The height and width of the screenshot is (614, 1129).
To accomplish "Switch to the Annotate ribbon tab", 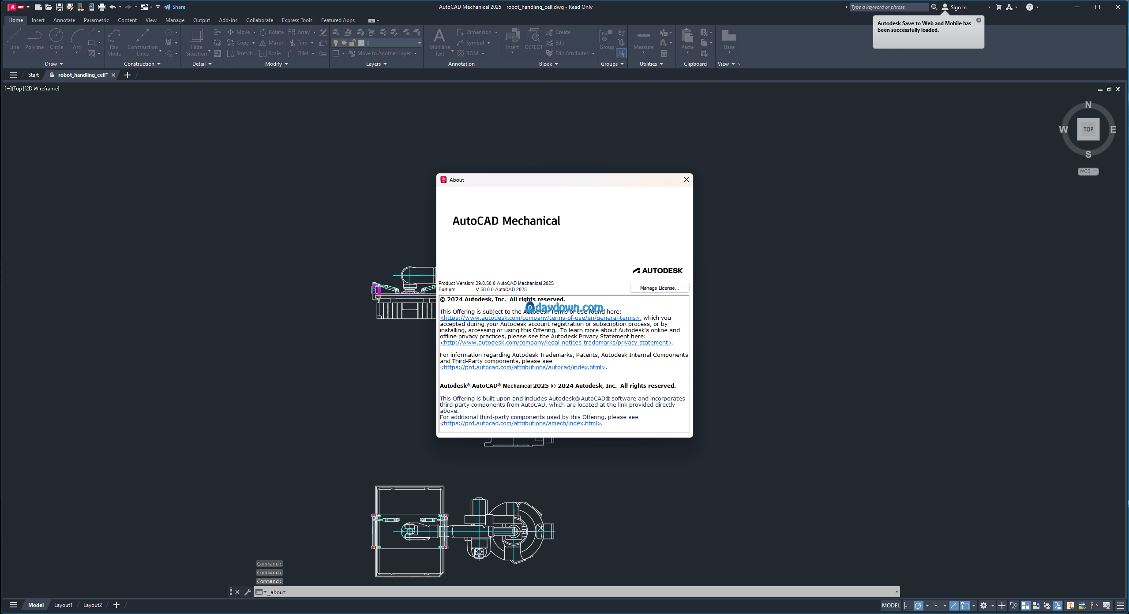I will pyautogui.click(x=64, y=20).
